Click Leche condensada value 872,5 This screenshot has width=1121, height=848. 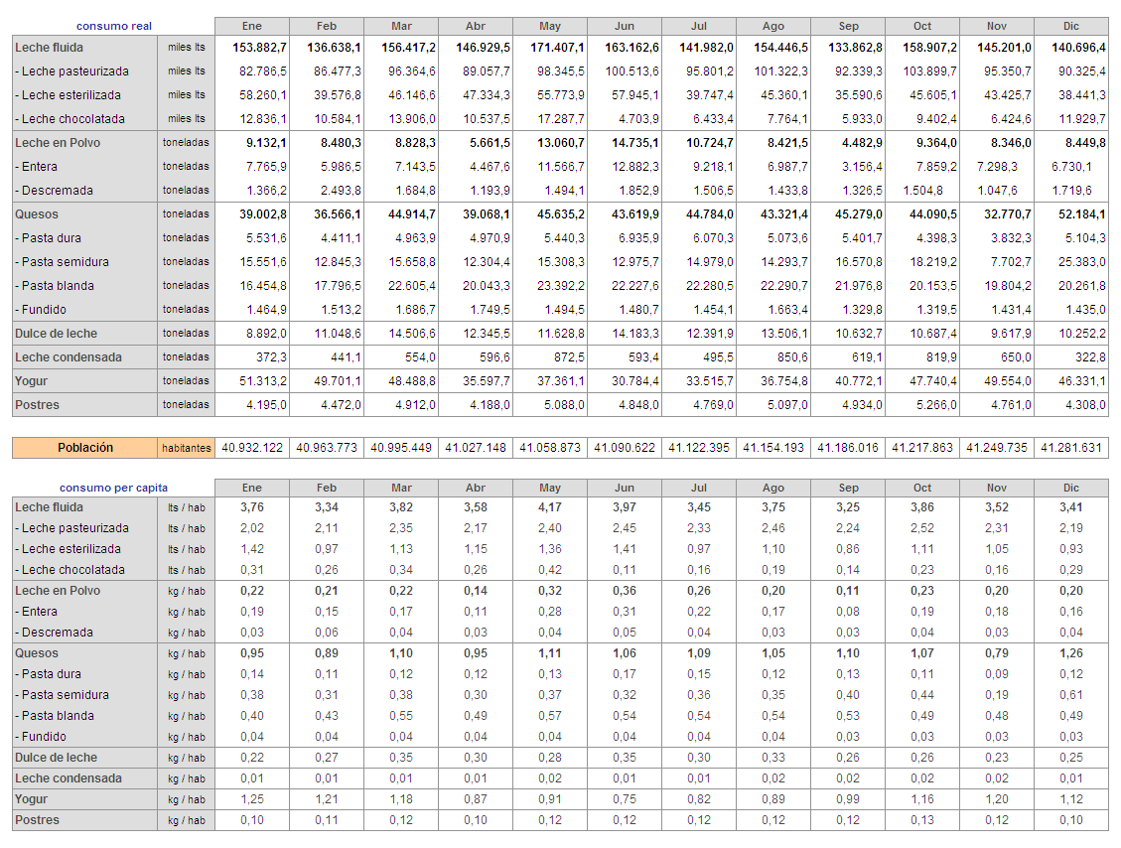(x=568, y=357)
